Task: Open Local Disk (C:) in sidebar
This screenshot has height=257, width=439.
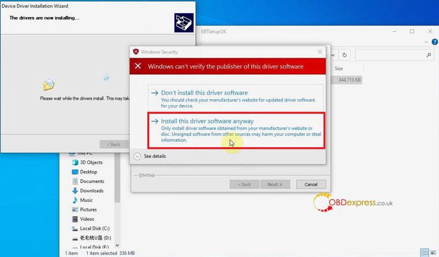Action: (94, 228)
